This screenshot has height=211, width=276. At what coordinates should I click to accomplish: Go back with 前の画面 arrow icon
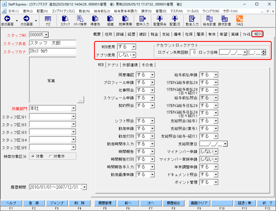click(x=7, y=19)
